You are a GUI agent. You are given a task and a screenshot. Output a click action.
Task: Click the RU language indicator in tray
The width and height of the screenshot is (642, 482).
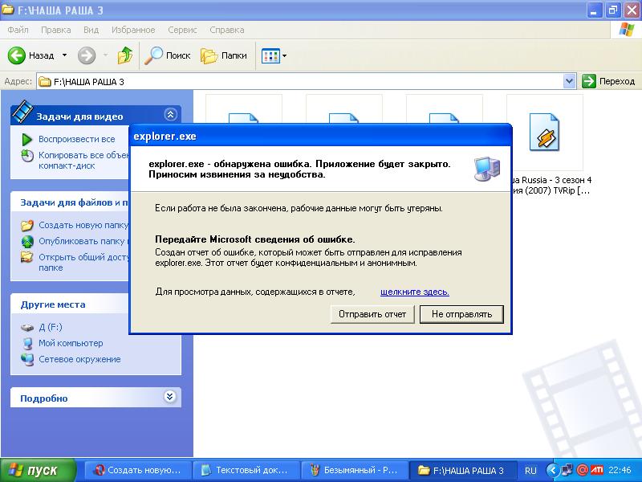530,471
